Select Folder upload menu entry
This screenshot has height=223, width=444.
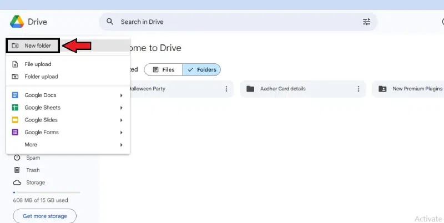coord(68,77)
